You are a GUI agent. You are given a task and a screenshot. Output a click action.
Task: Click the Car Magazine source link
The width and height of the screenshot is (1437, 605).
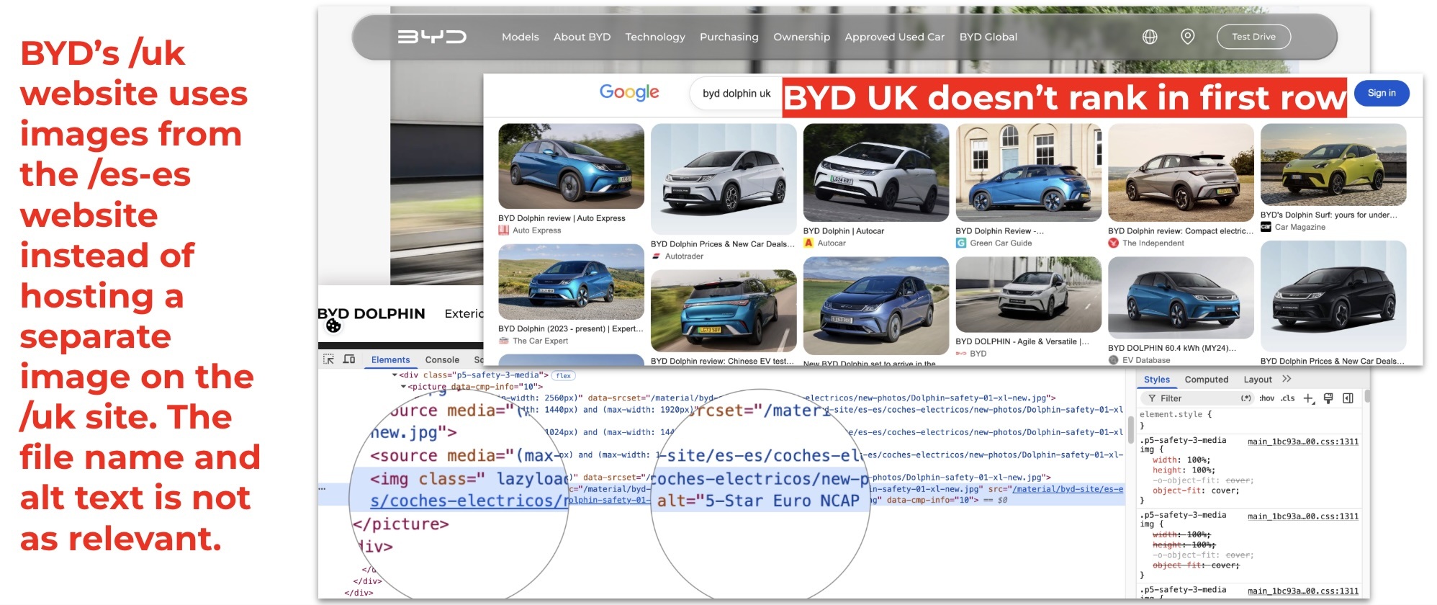1299,227
